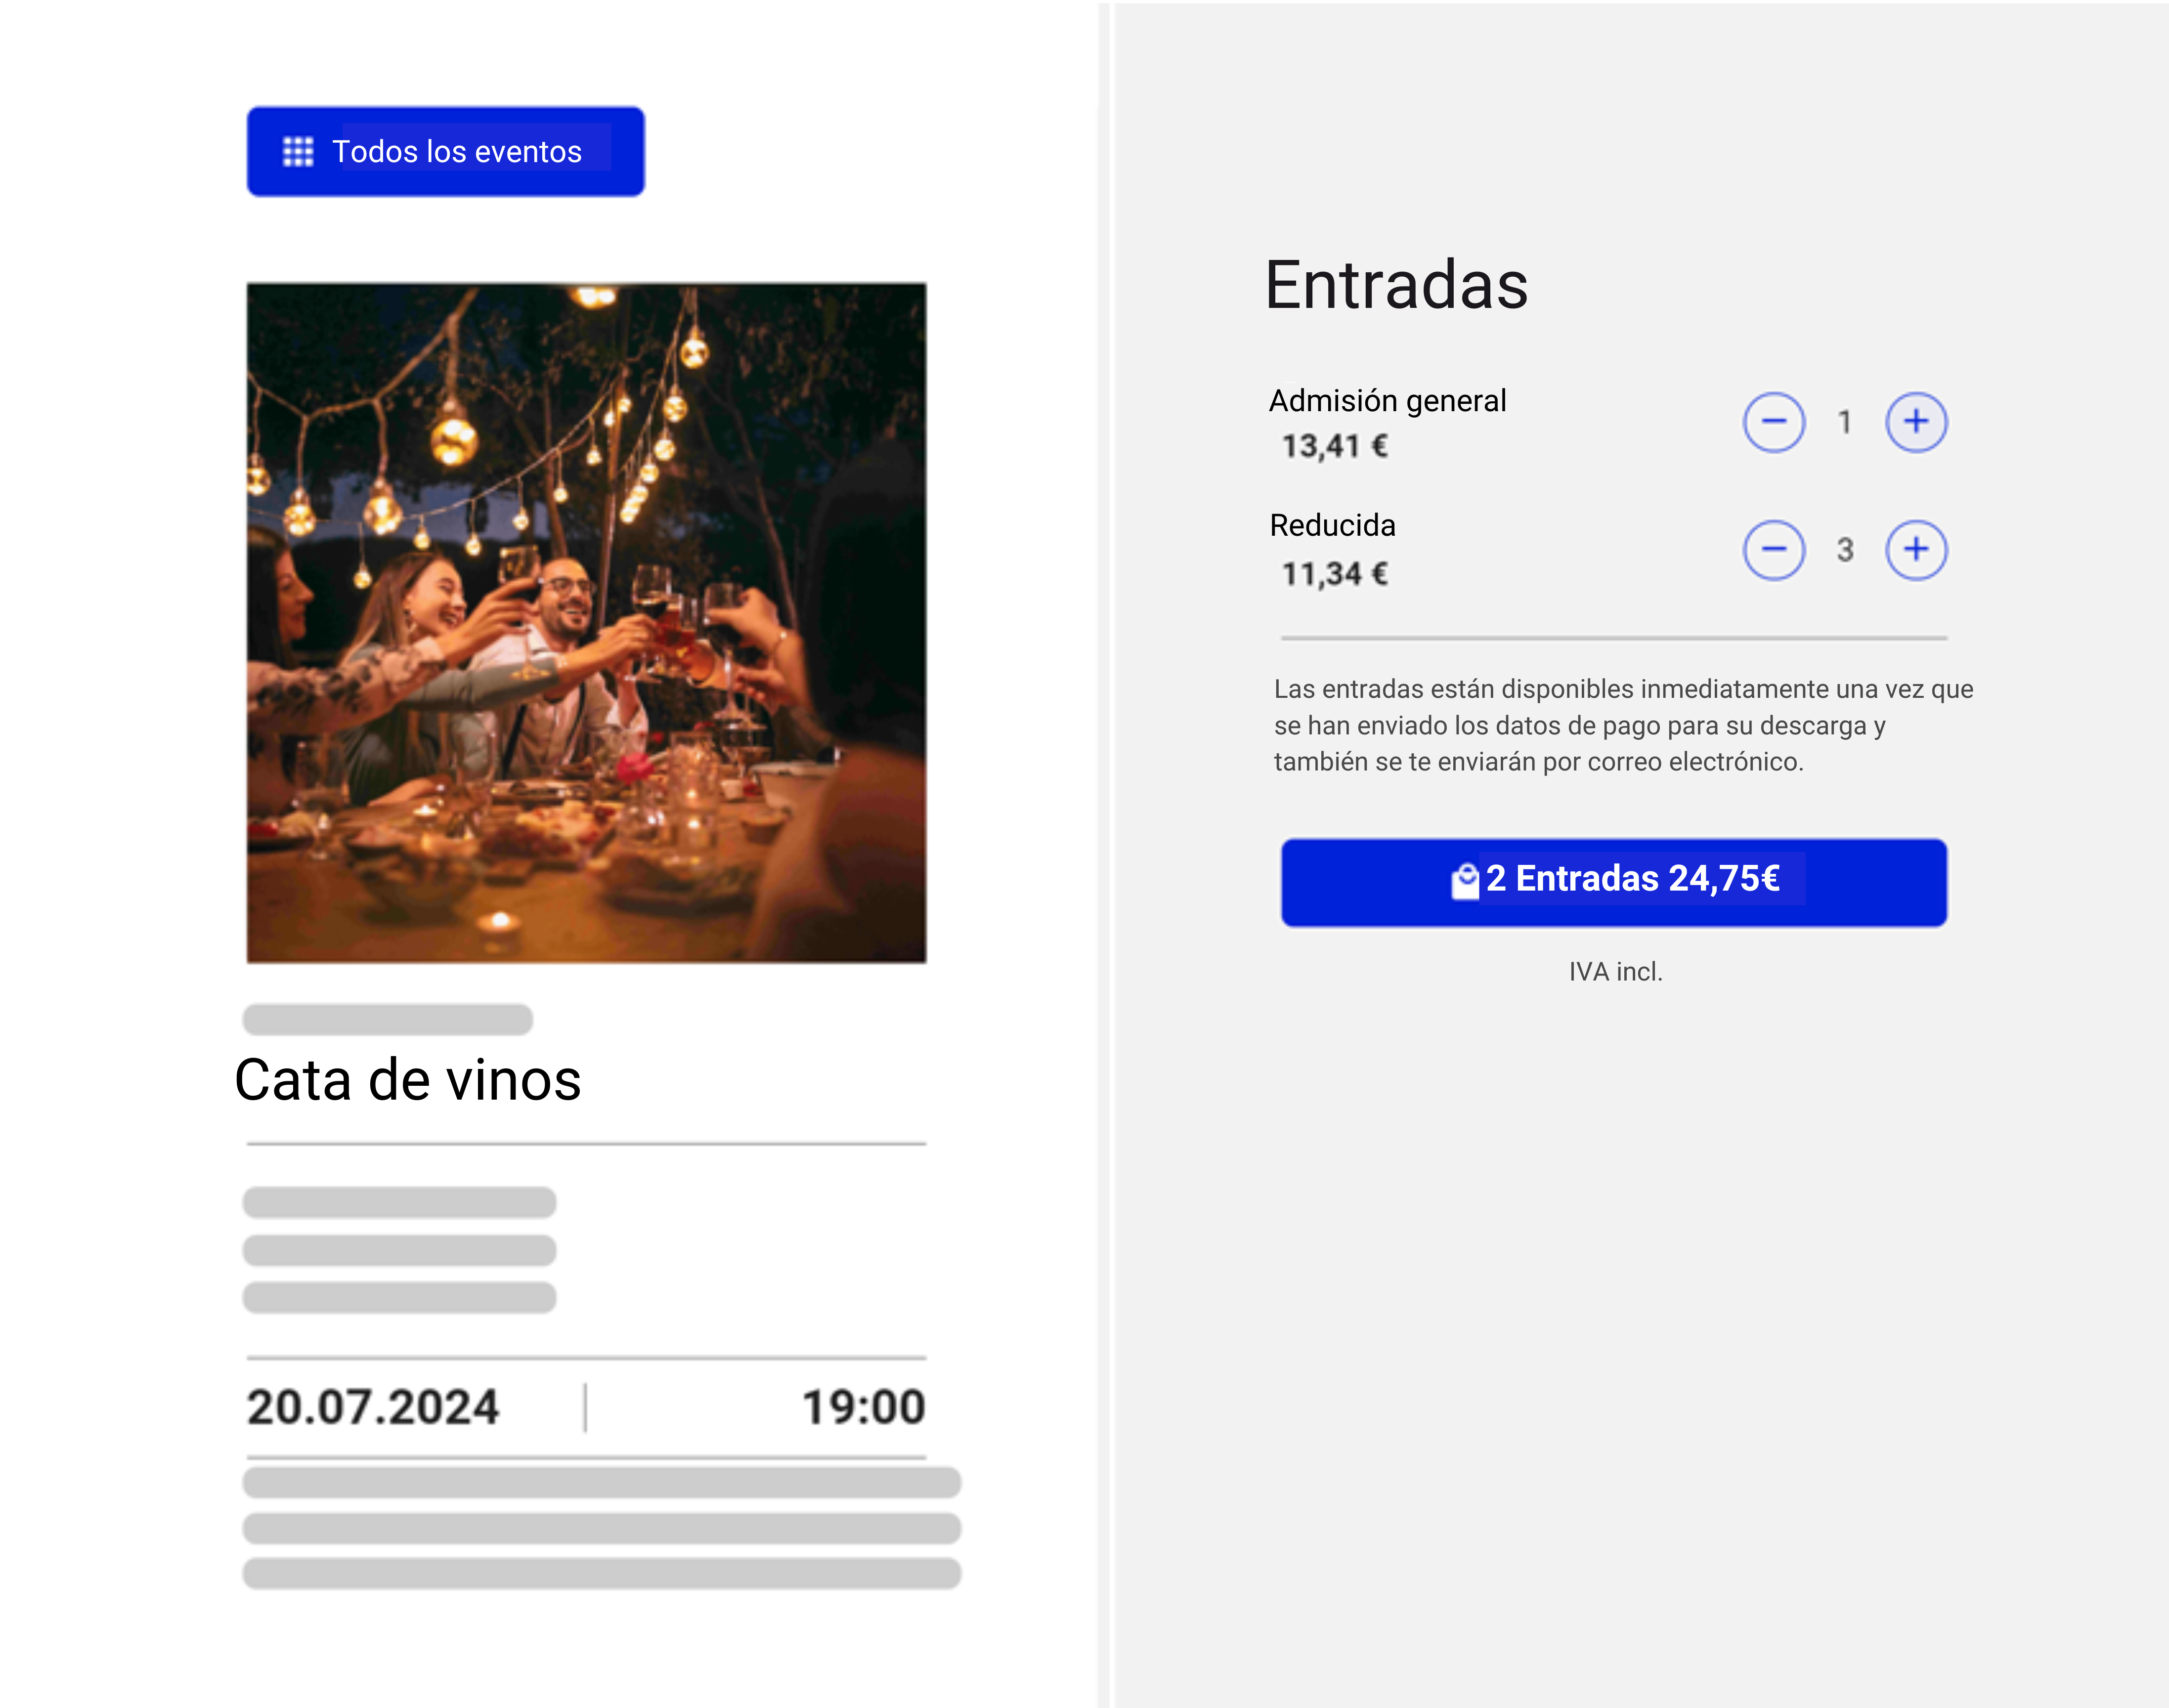
Task: Click the Admisión general quantity value 1
Action: pos(1844,422)
